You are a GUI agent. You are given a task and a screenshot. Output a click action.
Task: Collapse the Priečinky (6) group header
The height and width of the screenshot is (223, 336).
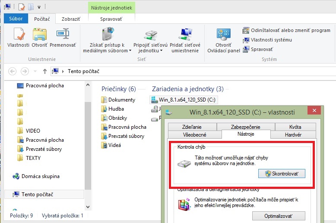119,89
